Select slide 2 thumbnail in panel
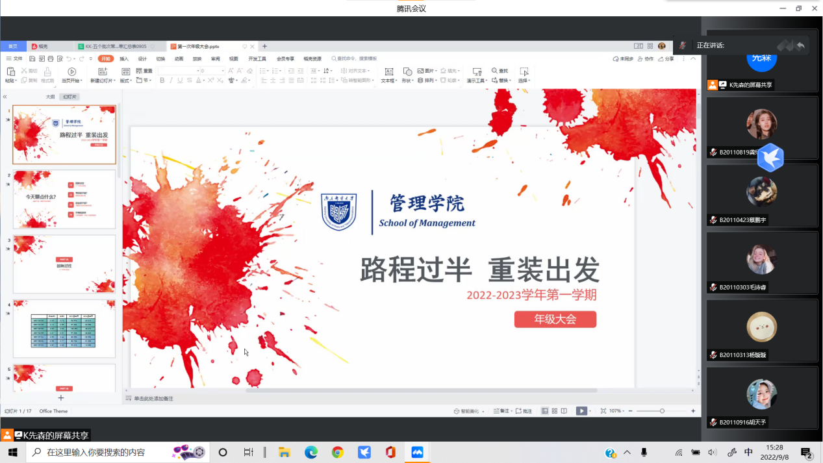This screenshot has width=823, height=463. tap(64, 199)
